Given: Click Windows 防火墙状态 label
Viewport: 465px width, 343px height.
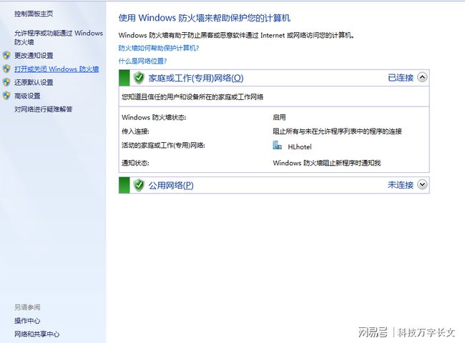Looking at the screenshot, I should (x=154, y=117).
